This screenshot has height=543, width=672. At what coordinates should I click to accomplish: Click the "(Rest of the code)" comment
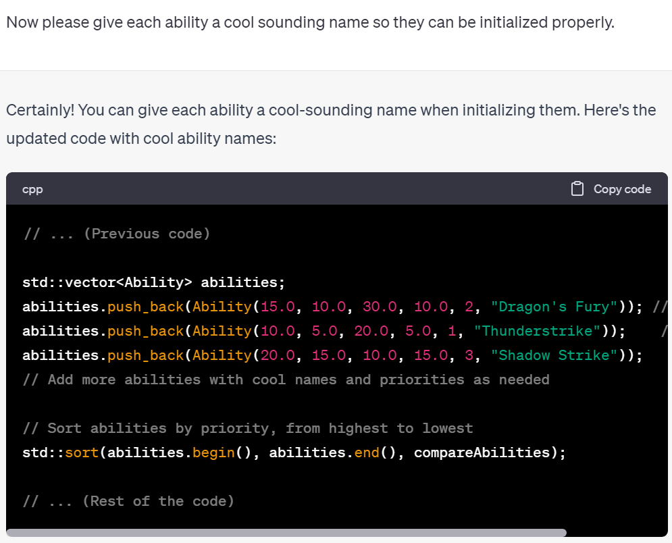tap(128, 501)
